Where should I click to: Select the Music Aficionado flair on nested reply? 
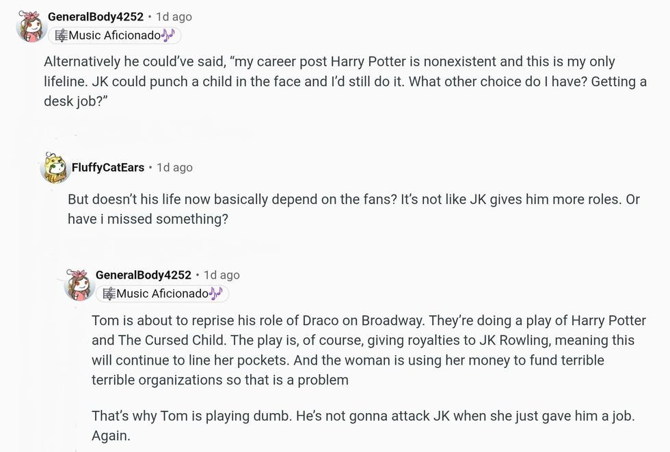pos(163,294)
